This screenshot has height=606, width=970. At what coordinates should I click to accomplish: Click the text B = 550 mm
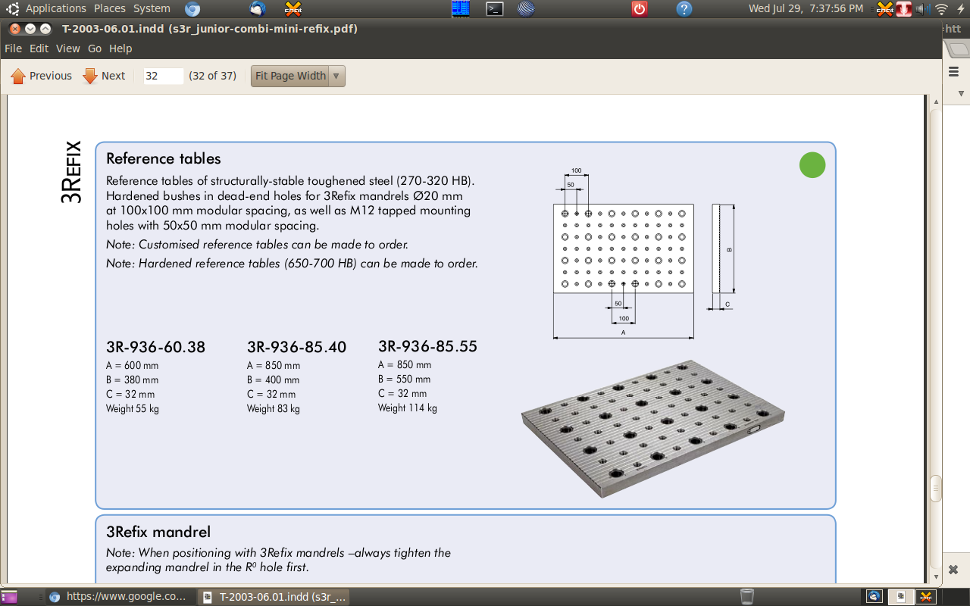405,379
